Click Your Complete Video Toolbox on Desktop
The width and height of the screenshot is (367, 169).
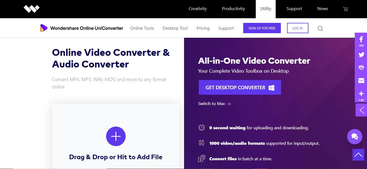coord(243,71)
